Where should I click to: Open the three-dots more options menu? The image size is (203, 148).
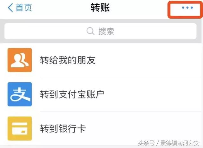[187, 8]
